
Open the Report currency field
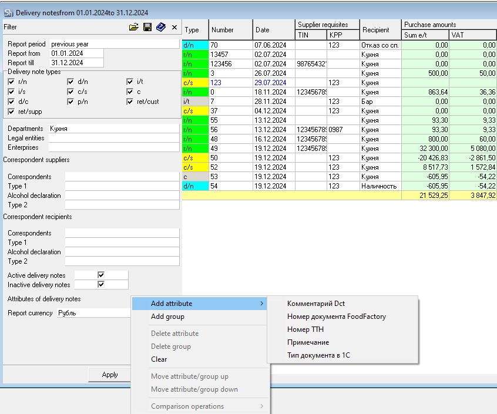pos(93,313)
